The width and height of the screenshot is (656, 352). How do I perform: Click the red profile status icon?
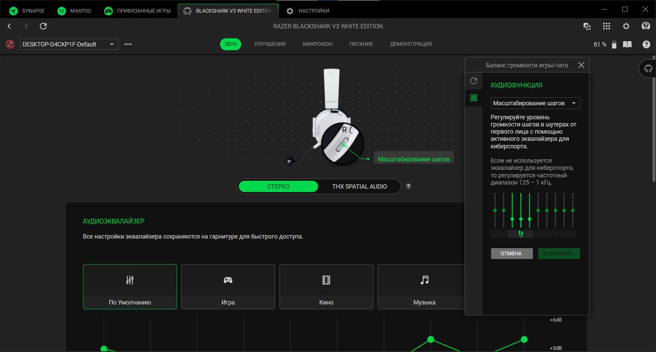[x=10, y=44]
